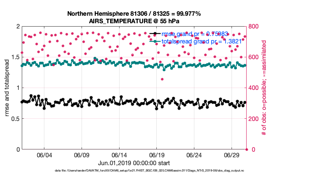Select the totalspread grand legend text entry
Screen dimensions: 312x176
tap(201, 41)
